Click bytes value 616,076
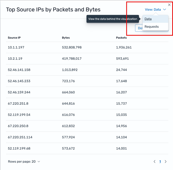Image resolution: width=173 pixels, height=170 pixels. (x=68, y=115)
